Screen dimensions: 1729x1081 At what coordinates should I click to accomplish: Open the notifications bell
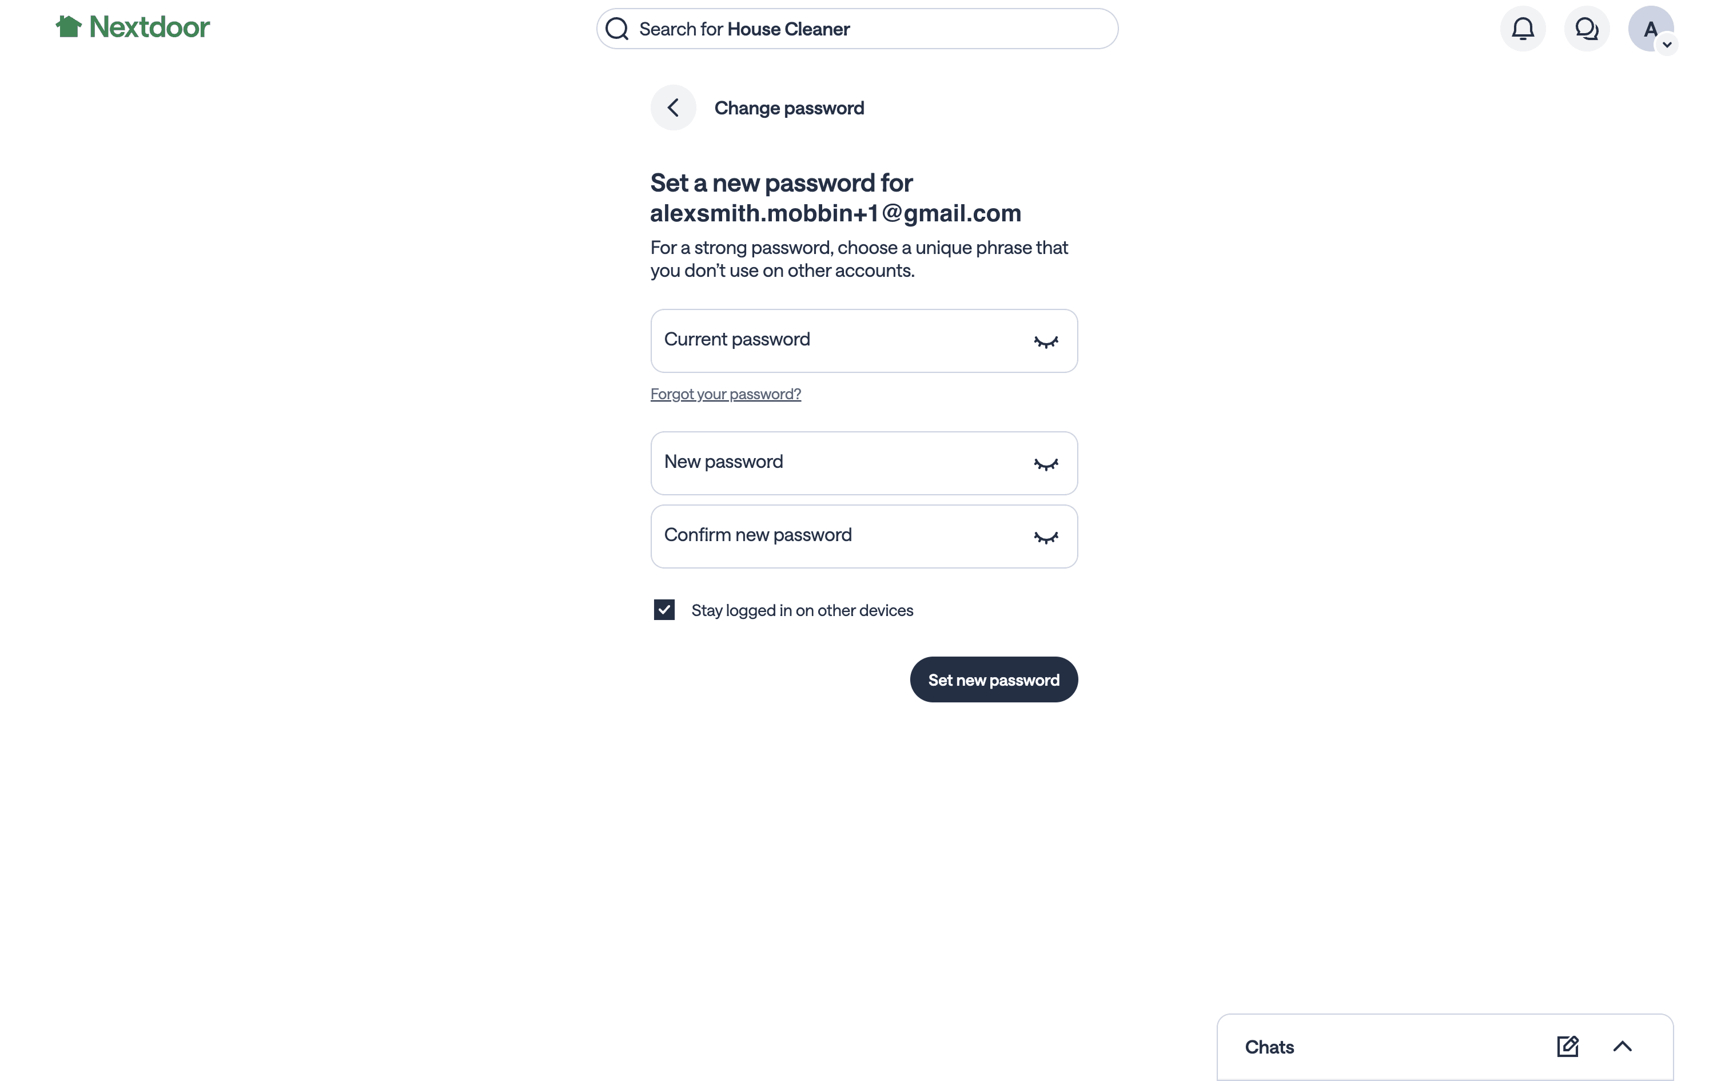click(1523, 29)
